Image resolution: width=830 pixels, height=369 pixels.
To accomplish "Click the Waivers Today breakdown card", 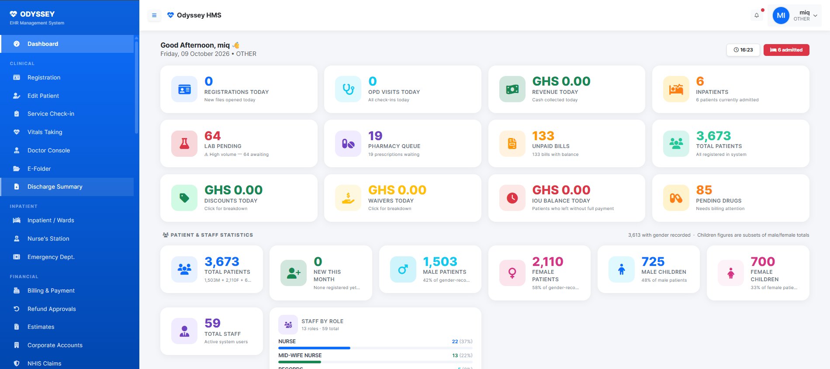I will [x=403, y=198].
